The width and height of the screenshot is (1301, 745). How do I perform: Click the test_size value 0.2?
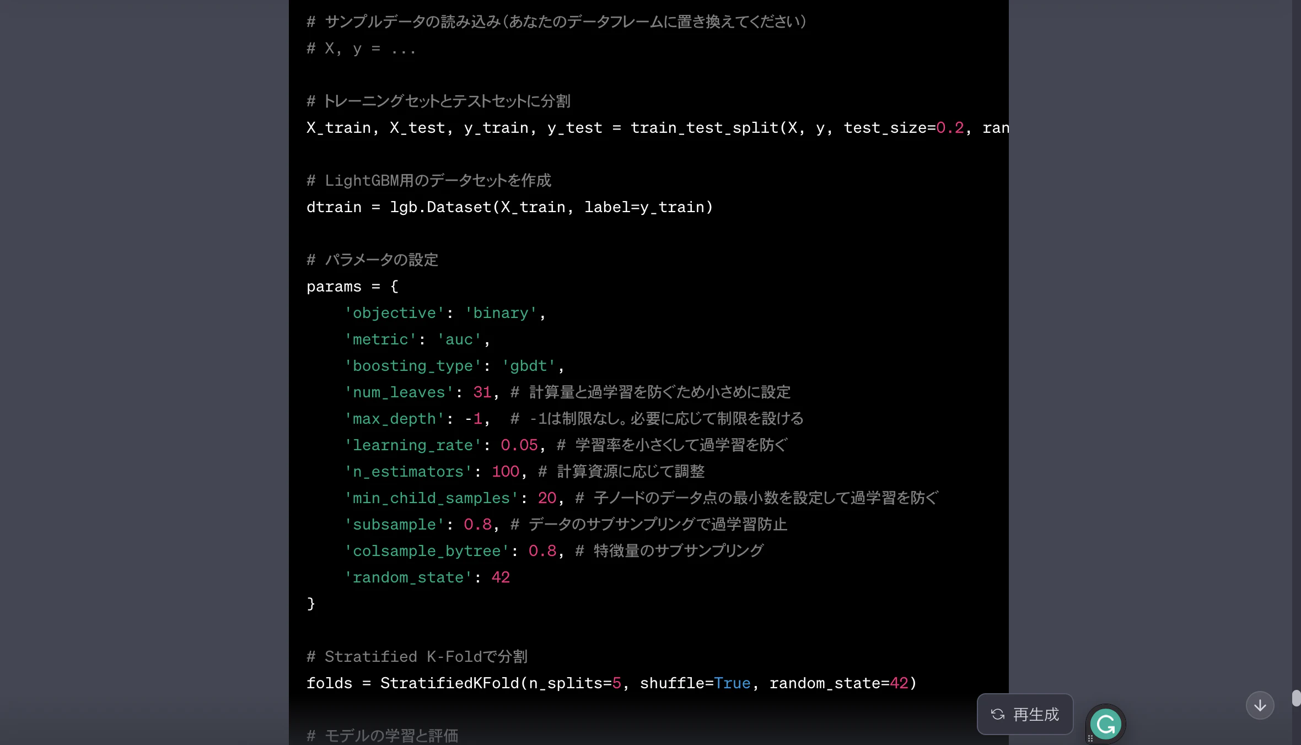pos(950,128)
